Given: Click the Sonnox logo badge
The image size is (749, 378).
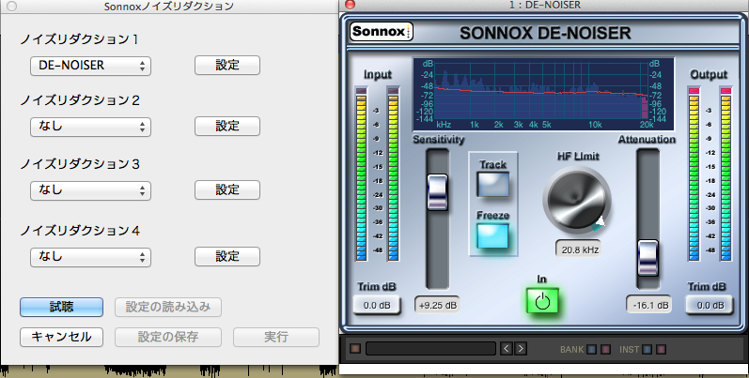Looking at the screenshot, I should click(382, 32).
